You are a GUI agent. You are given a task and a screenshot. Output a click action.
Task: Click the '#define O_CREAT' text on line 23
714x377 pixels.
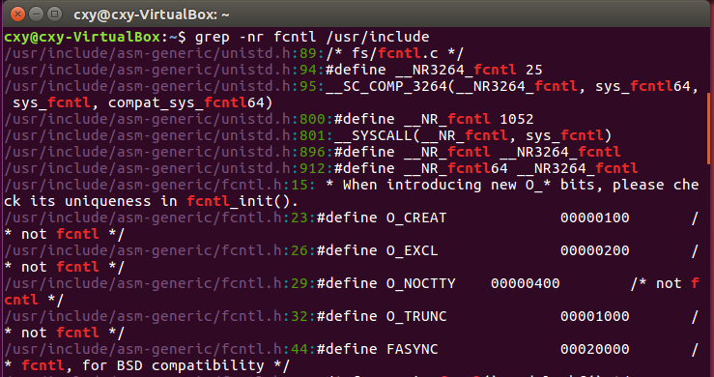382,217
